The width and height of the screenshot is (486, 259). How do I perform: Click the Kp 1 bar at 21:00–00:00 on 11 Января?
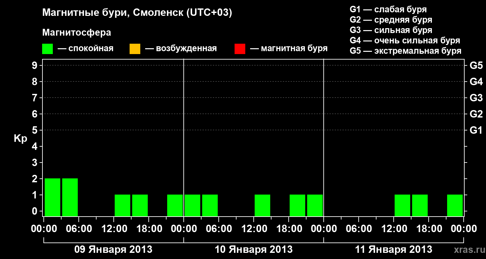455,205
